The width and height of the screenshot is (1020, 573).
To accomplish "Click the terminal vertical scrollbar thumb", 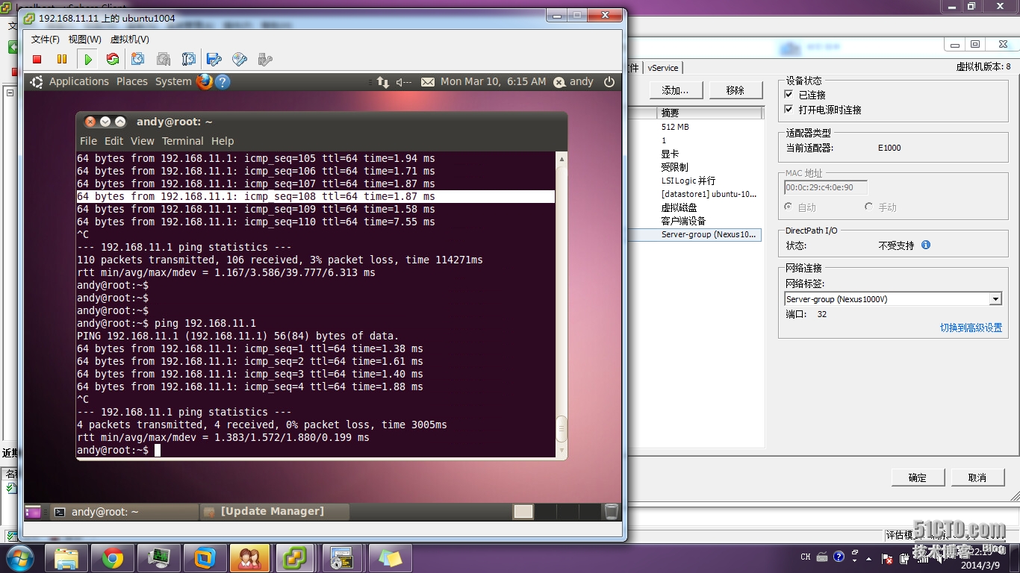I will click(x=562, y=429).
